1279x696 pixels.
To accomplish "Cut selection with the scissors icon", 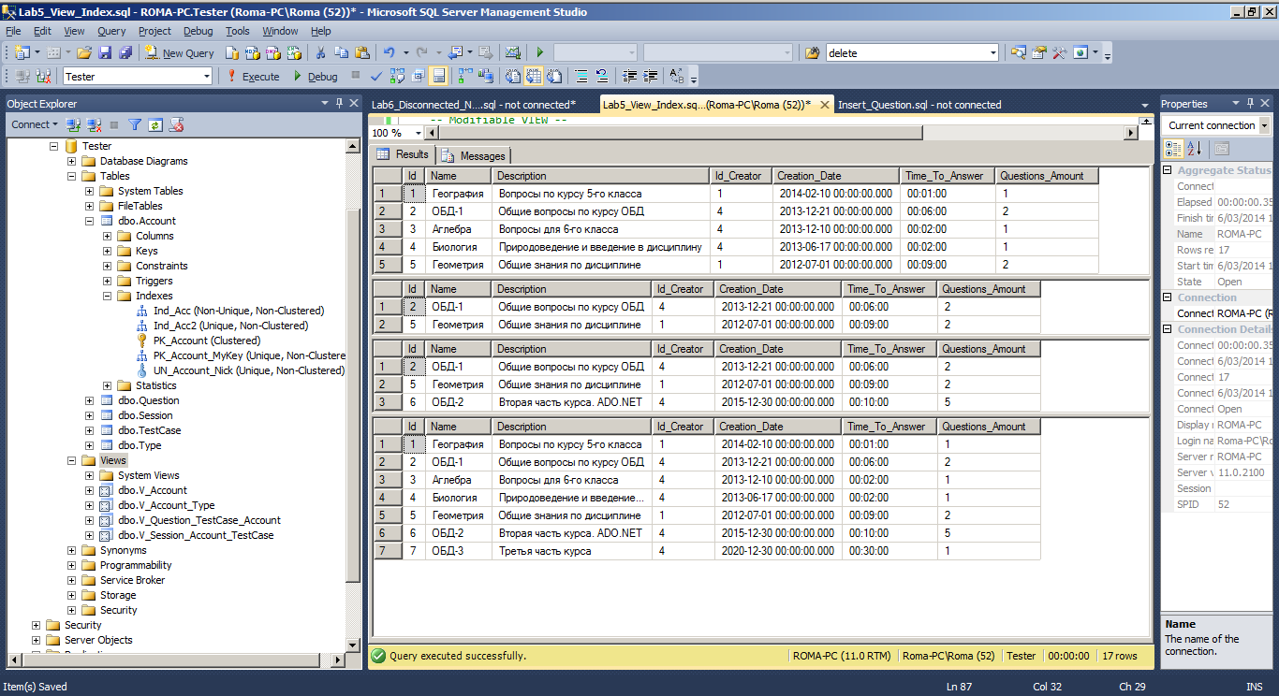I will (320, 53).
